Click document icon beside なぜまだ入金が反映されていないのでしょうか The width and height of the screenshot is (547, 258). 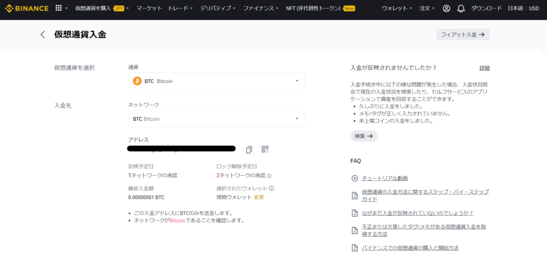pos(355,213)
